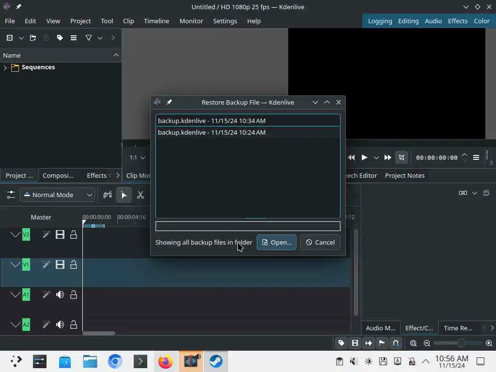Open the A2 track effects wand

46,325
